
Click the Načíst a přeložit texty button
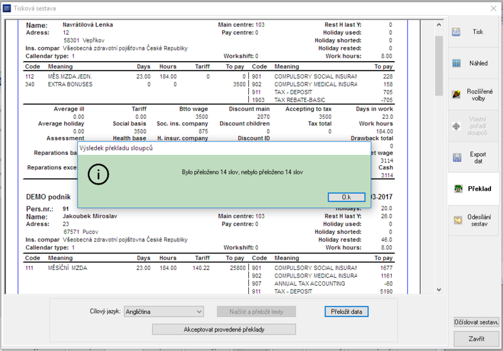pos(257,311)
